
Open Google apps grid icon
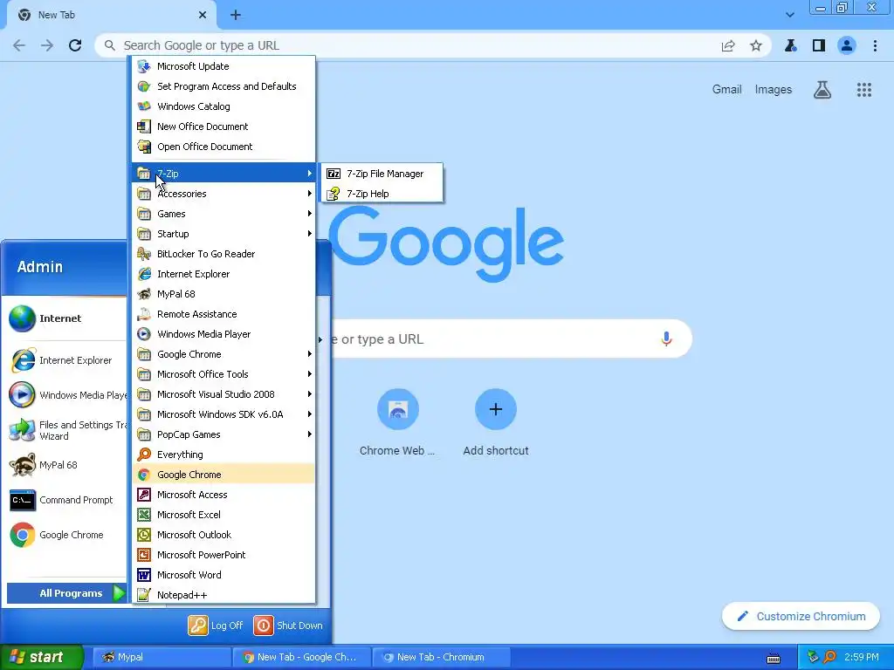pyautogui.click(x=863, y=90)
